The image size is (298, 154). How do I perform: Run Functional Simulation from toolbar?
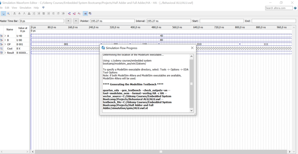[x=69, y=13]
